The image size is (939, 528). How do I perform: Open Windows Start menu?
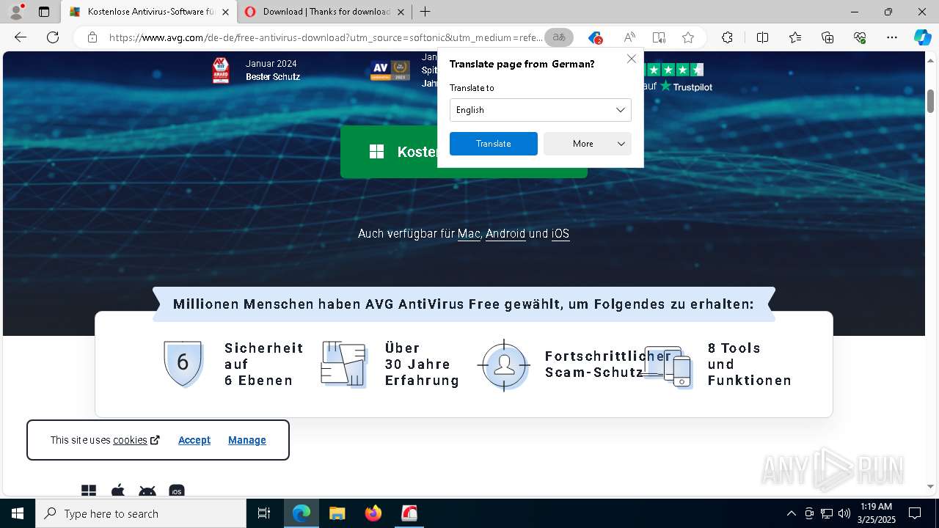[18, 513]
